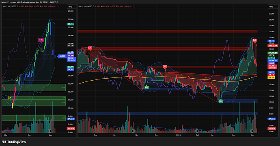Viewport: 280px width, 146px height.
Task: Select the Buy signal at March low
Action: click(x=221, y=101)
